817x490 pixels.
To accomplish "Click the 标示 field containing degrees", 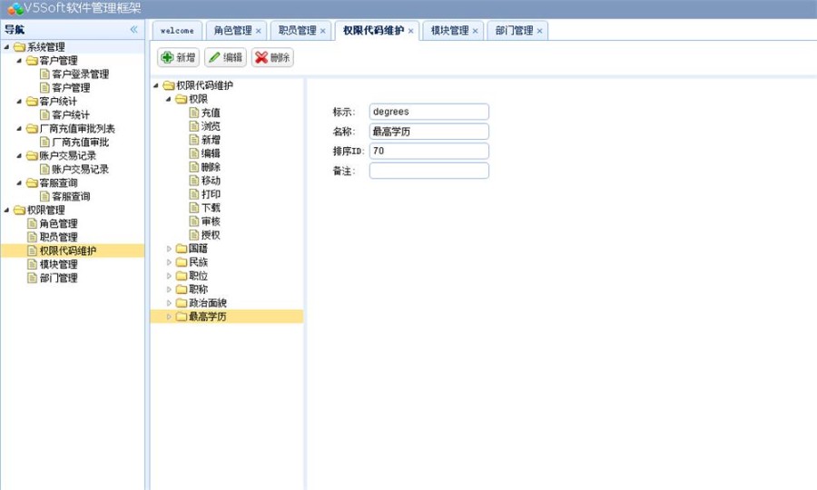I will 428,112.
